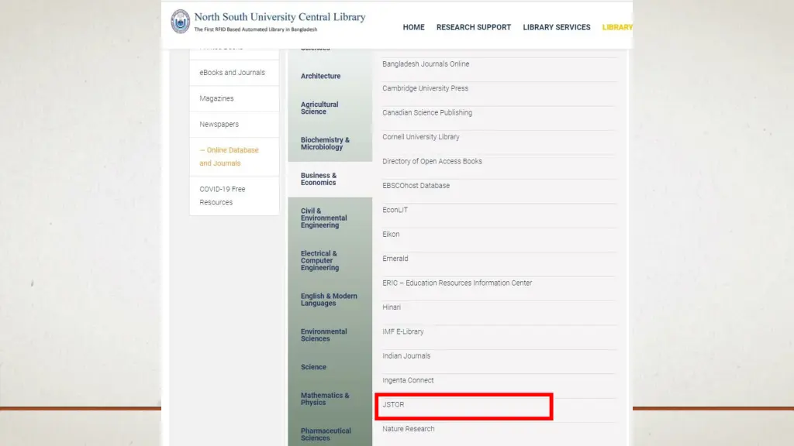Click the North South University logo emblem
Image resolution: width=794 pixels, height=446 pixels.
click(x=180, y=22)
